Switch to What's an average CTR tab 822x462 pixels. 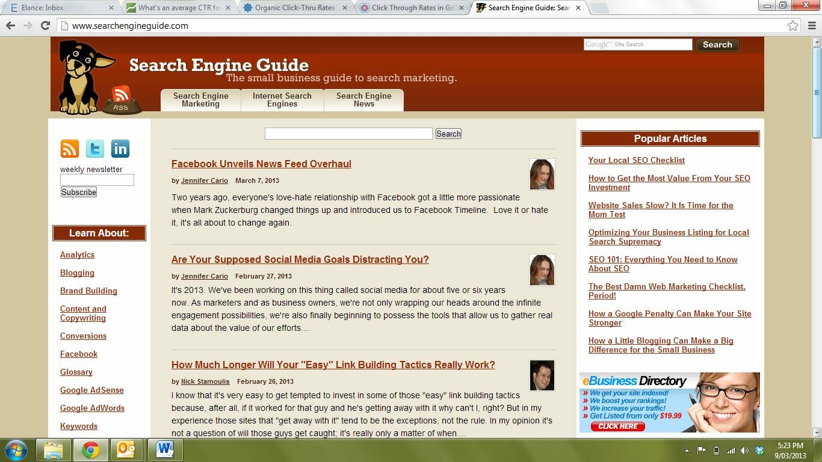[179, 8]
